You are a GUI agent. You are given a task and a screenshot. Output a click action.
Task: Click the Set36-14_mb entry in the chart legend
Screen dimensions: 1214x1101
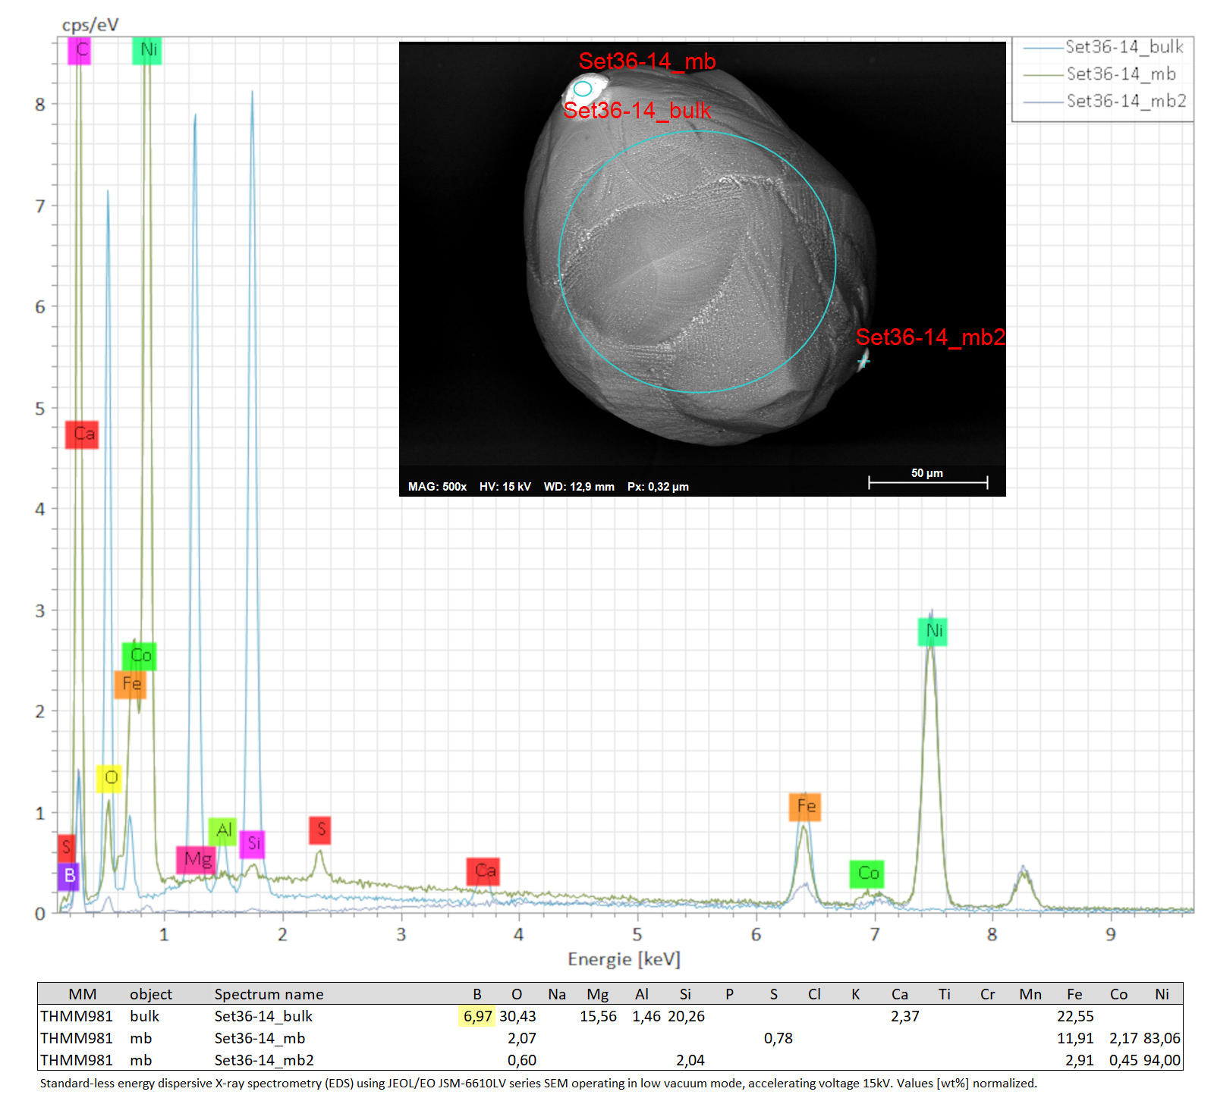click(x=1099, y=74)
